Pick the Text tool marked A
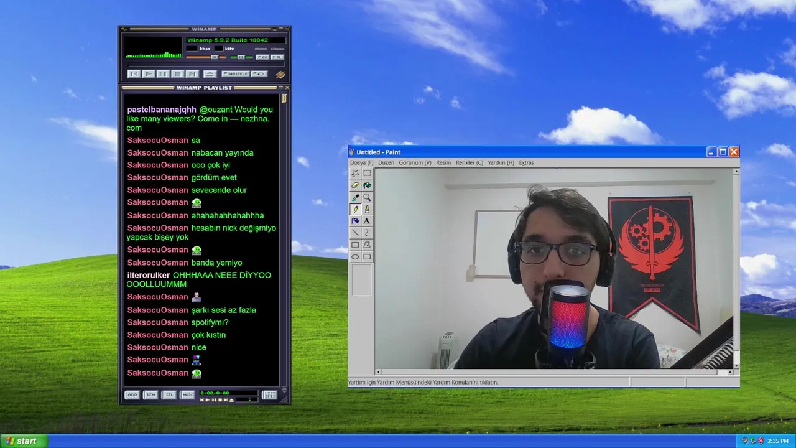 click(367, 221)
